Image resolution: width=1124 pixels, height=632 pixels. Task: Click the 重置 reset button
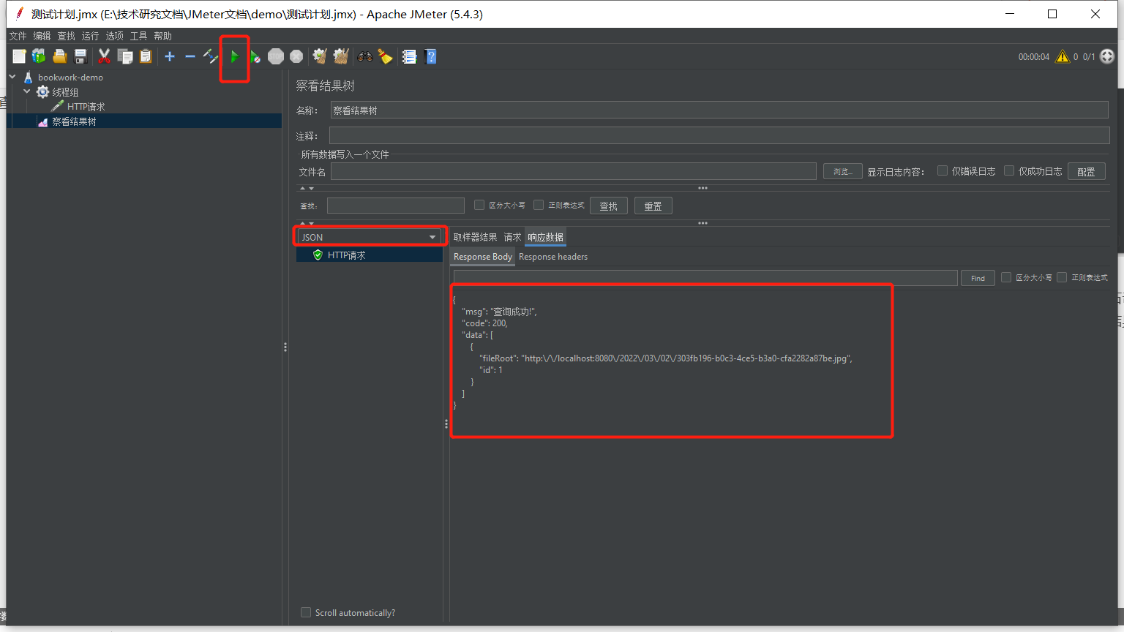[x=653, y=206]
